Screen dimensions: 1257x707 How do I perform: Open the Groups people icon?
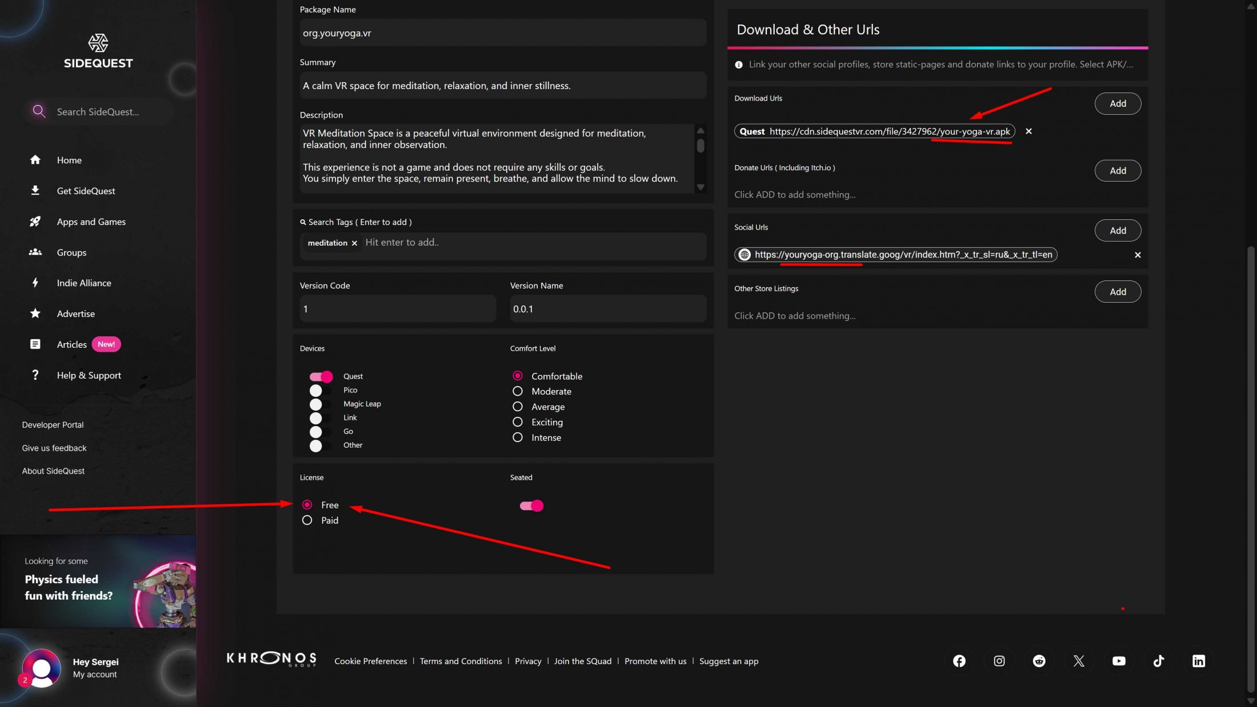coord(35,252)
